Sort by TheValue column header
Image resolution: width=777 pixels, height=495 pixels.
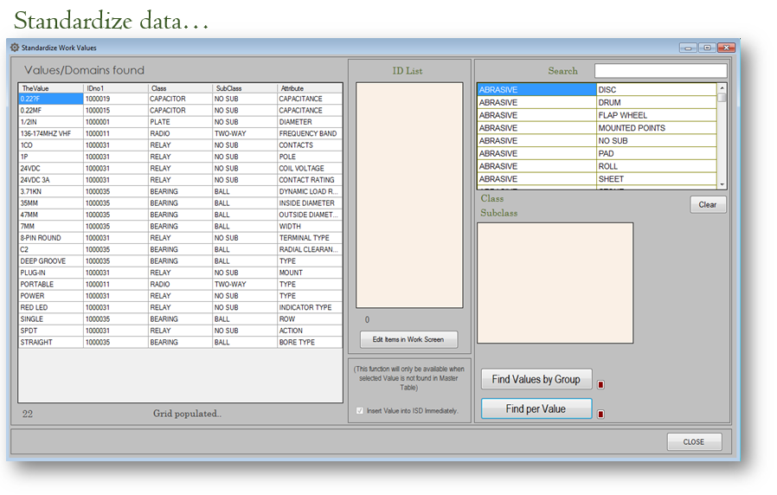(50, 88)
